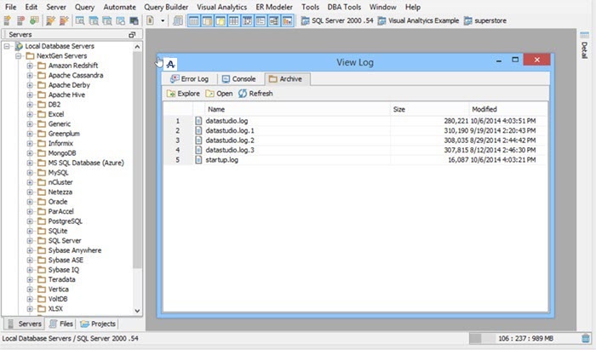The height and width of the screenshot is (350, 596).
Task: Switch to the Projects panel tab
Action: tap(98, 324)
